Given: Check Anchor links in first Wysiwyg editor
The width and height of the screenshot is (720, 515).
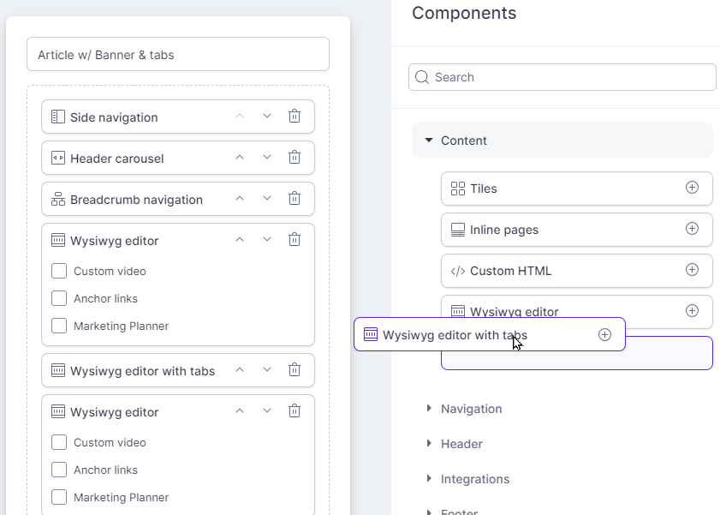Looking at the screenshot, I should tap(59, 298).
